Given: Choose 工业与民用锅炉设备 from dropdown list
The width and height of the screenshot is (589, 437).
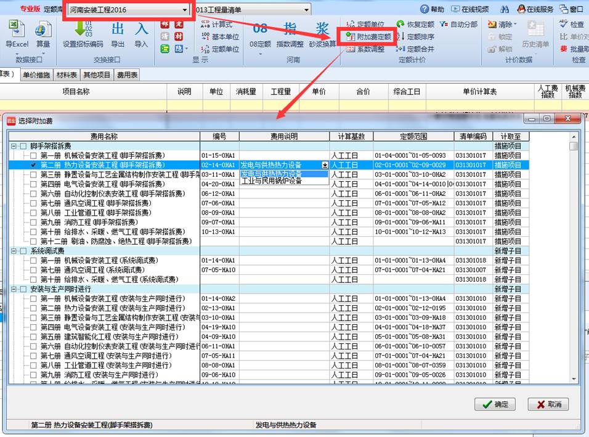Looking at the screenshot, I should point(272,181).
